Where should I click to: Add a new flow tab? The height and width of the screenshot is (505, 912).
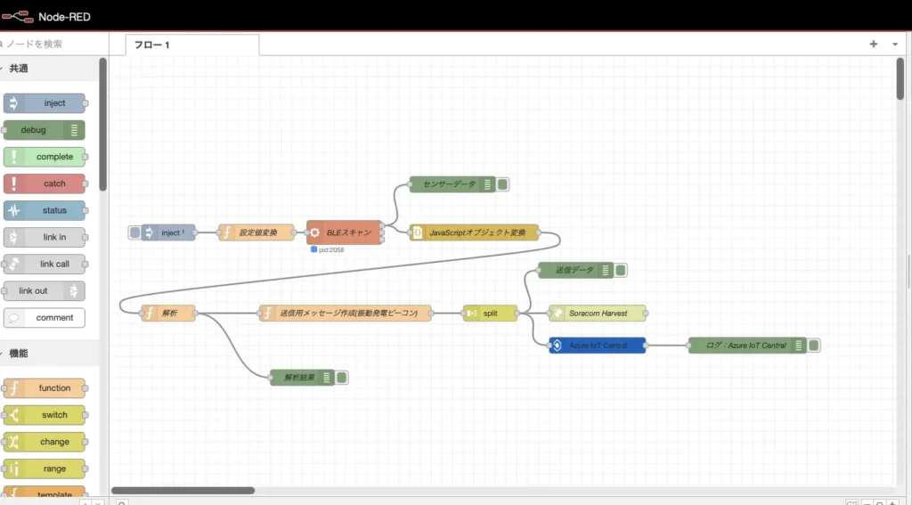pyautogui.click(x=874, y=44)
